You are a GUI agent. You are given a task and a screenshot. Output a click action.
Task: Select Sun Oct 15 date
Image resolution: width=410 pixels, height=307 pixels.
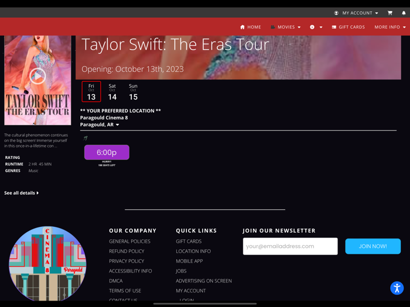(x=133, y=92)
